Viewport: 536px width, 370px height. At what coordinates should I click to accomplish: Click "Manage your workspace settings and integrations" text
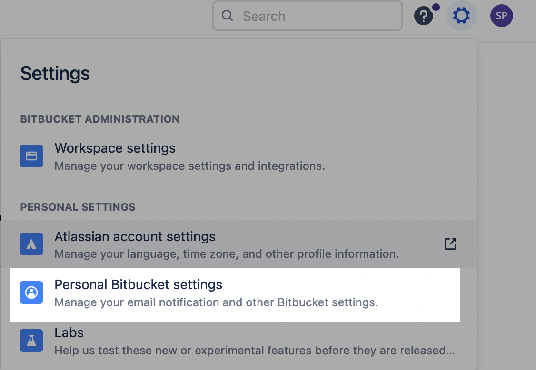189,166
